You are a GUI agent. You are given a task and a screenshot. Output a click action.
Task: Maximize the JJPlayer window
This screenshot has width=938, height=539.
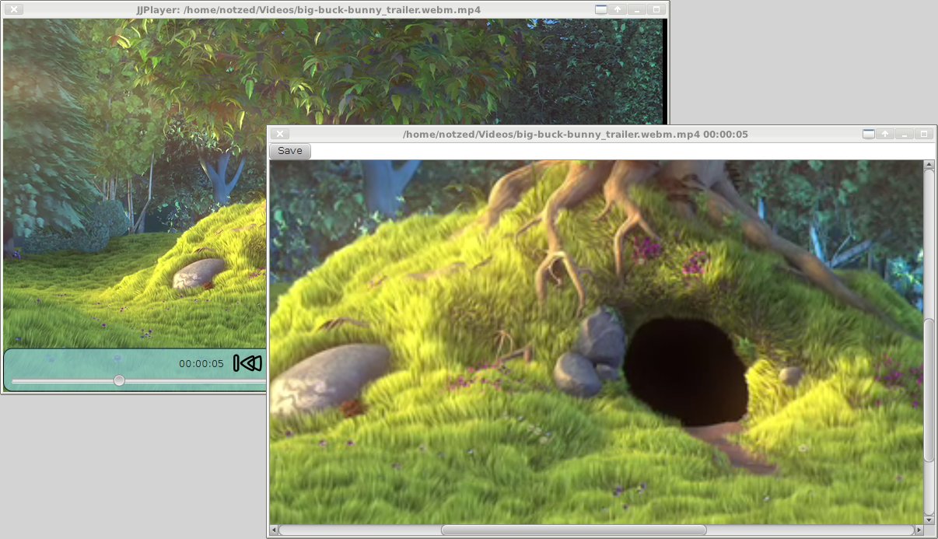656,10
